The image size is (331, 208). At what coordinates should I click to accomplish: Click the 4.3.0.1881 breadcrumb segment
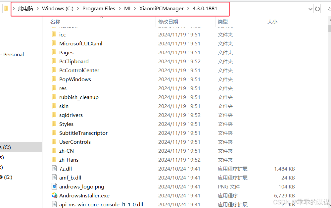click(x=205, y=9)
